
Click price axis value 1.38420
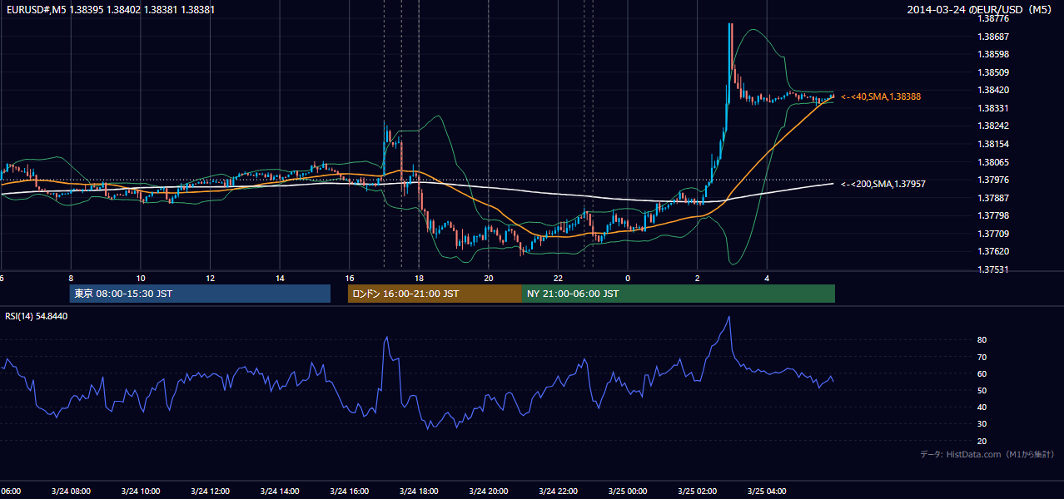(993, 90)
